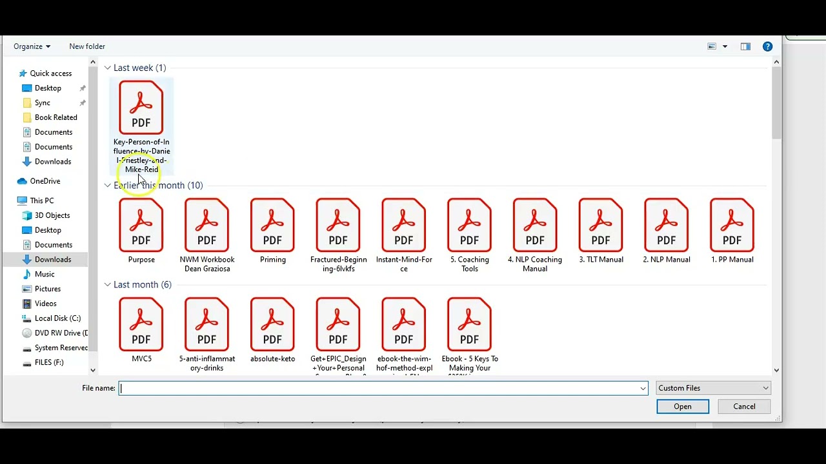
Task: Click navigation pane scroll down arrow
Action: (93, 370)
